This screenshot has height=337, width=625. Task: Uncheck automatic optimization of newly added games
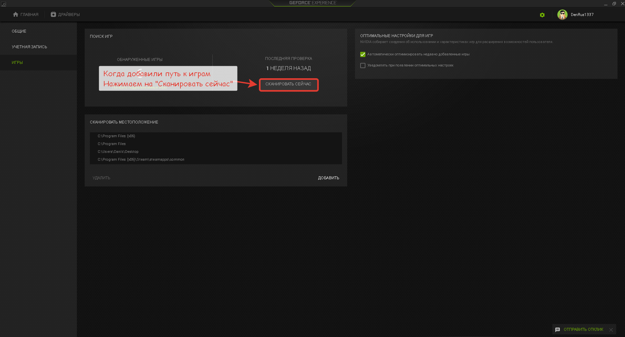[x=363, y=54]
